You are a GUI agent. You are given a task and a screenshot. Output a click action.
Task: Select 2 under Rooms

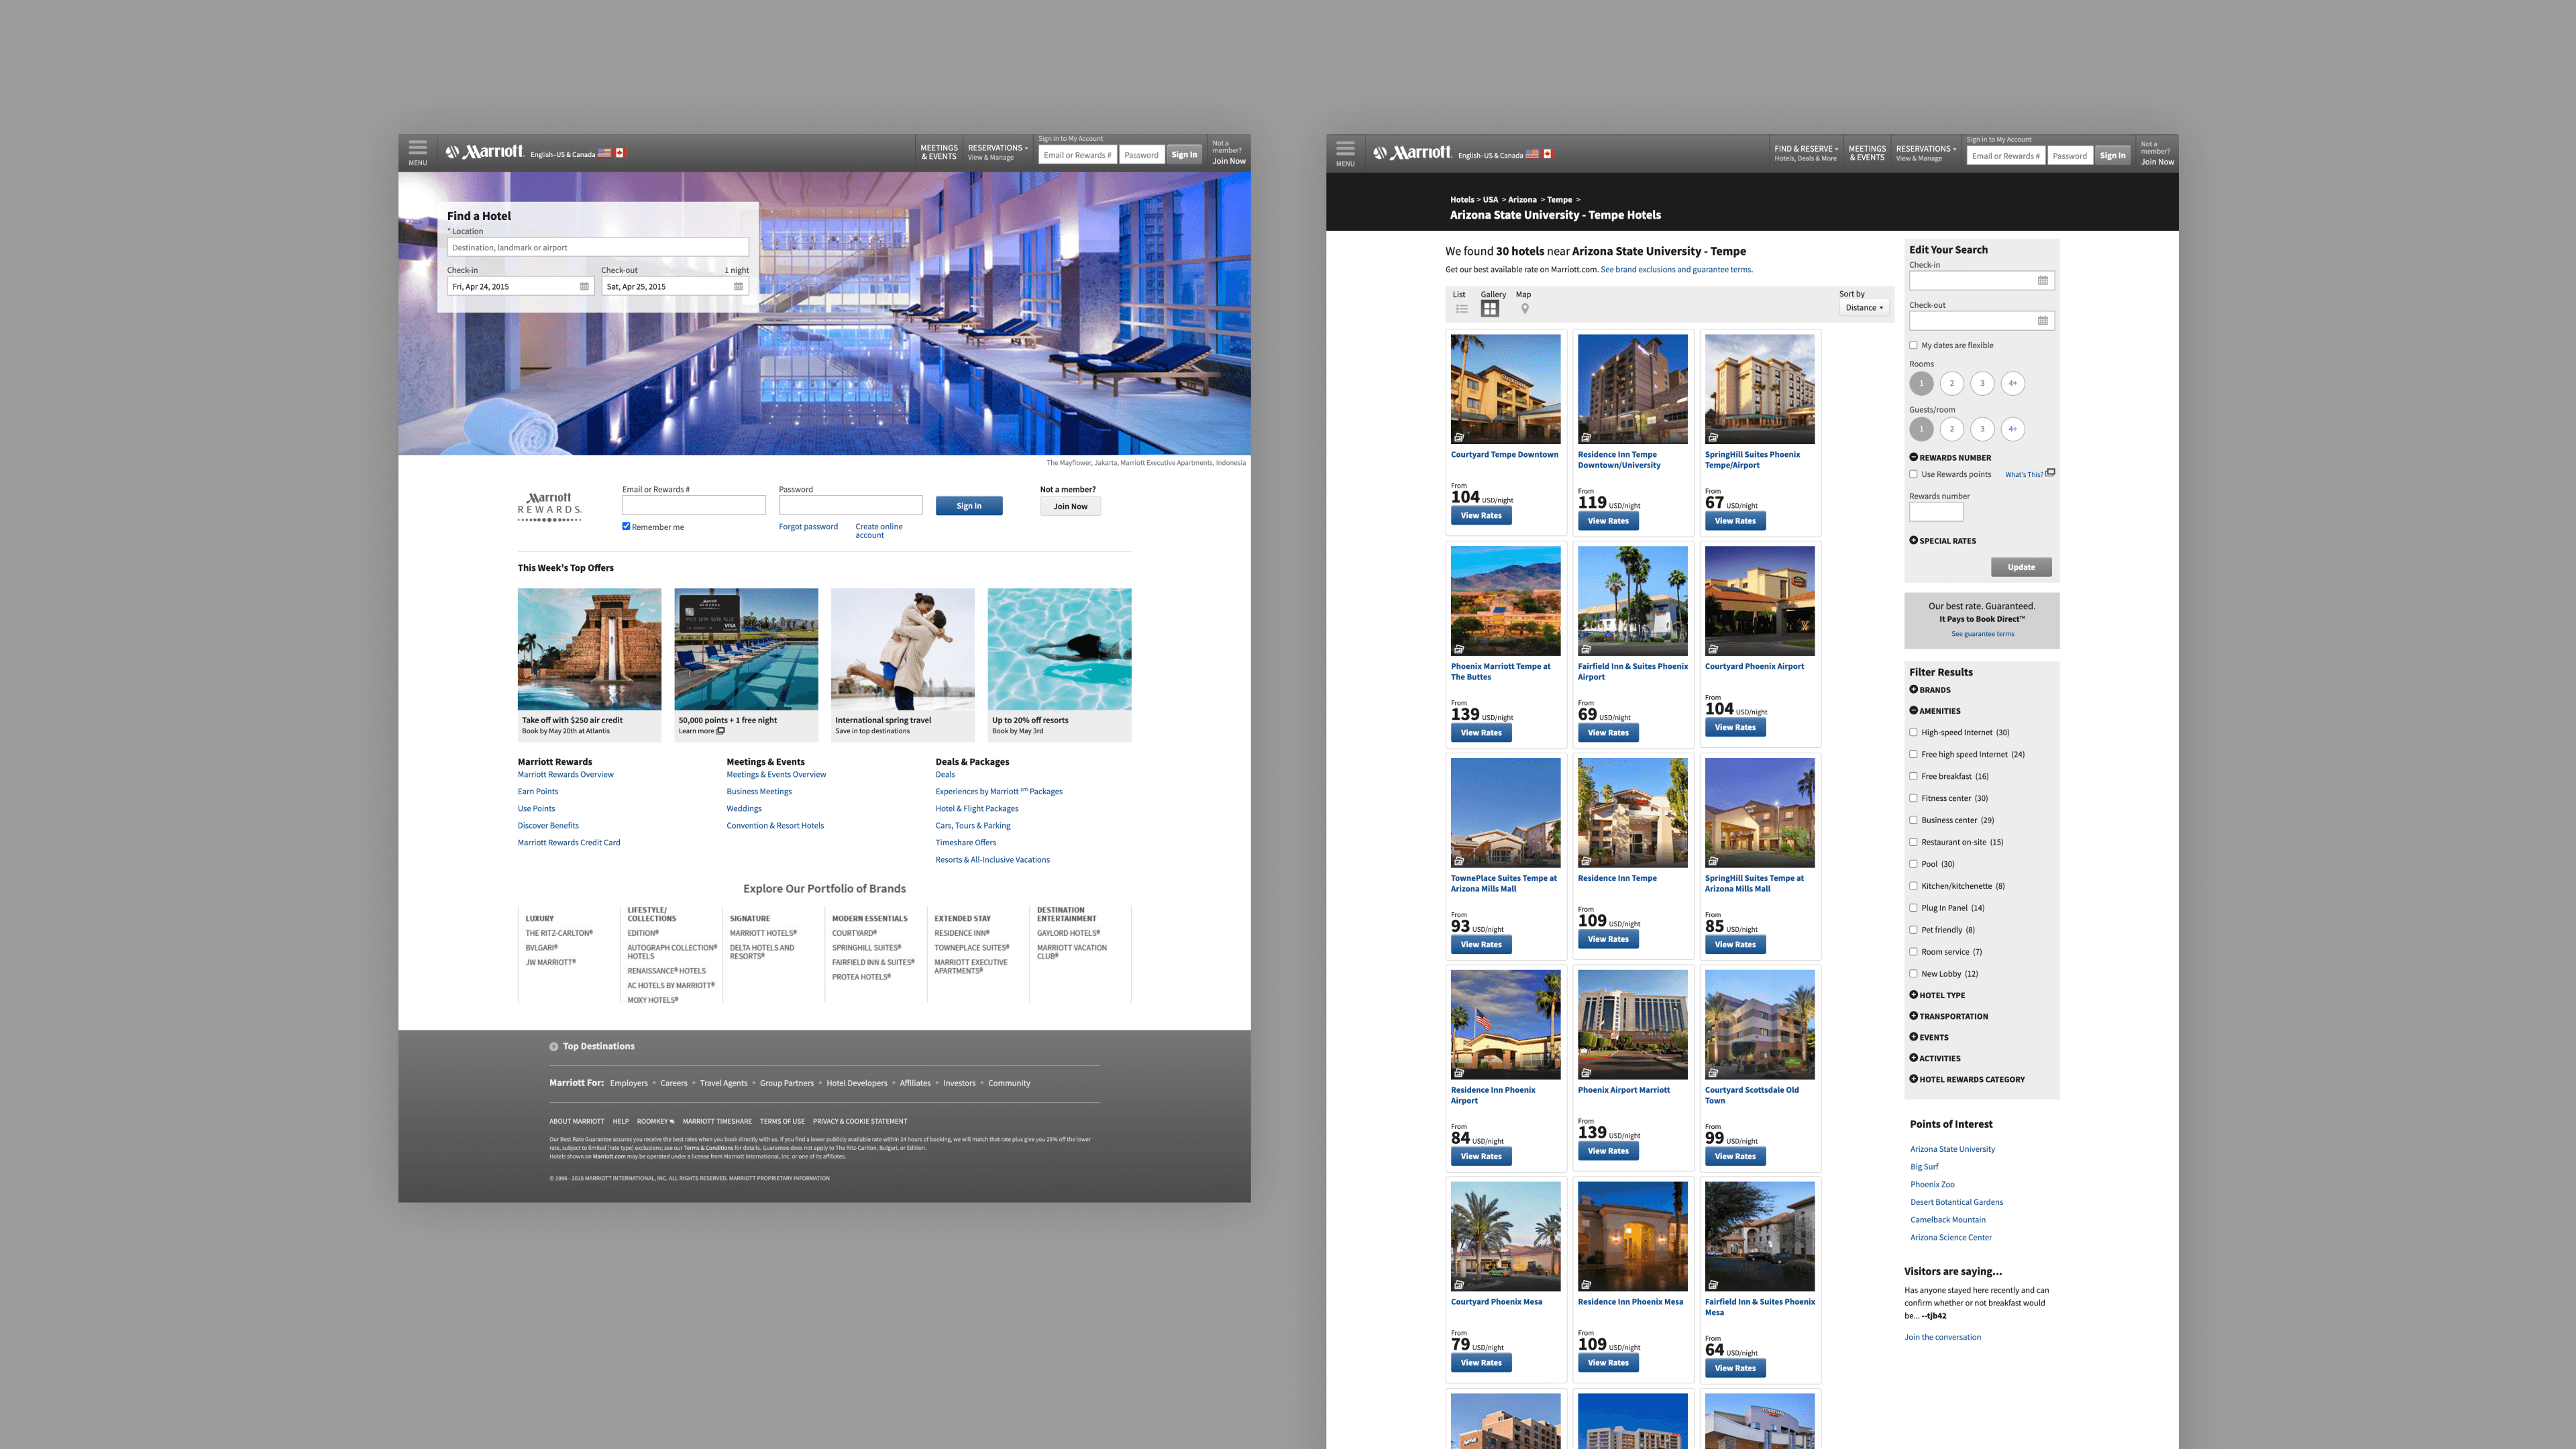point(1951,383)
